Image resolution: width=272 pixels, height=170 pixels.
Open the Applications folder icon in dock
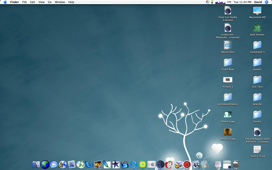[x=205, y=165]
